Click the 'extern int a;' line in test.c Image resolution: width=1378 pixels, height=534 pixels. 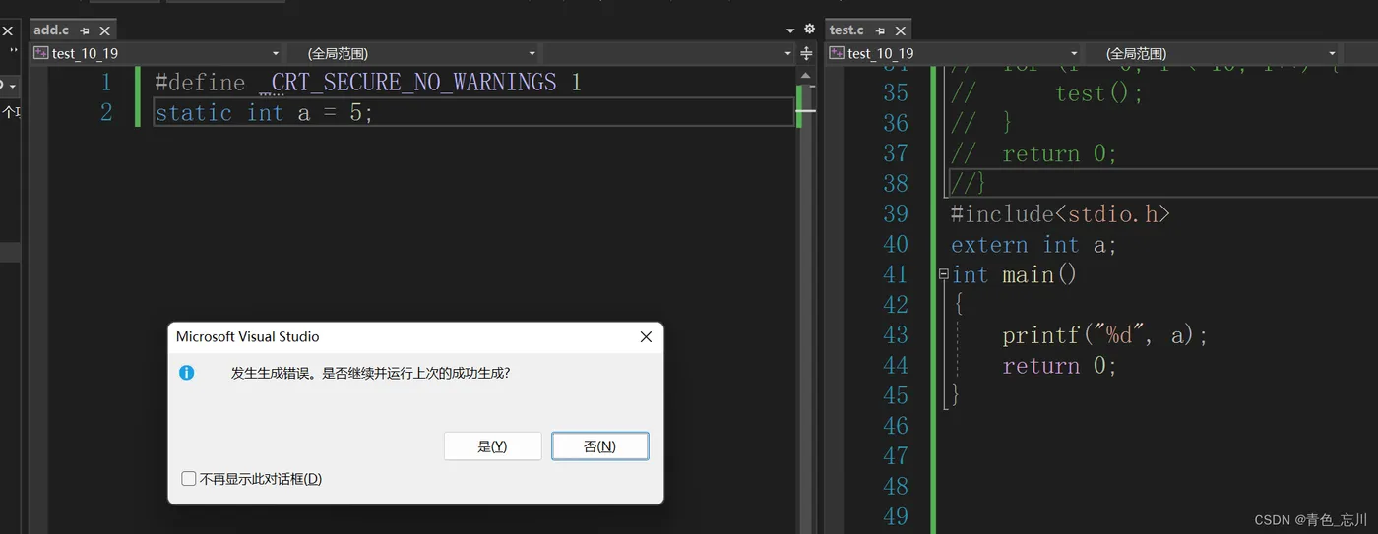tap(1033, 245)
